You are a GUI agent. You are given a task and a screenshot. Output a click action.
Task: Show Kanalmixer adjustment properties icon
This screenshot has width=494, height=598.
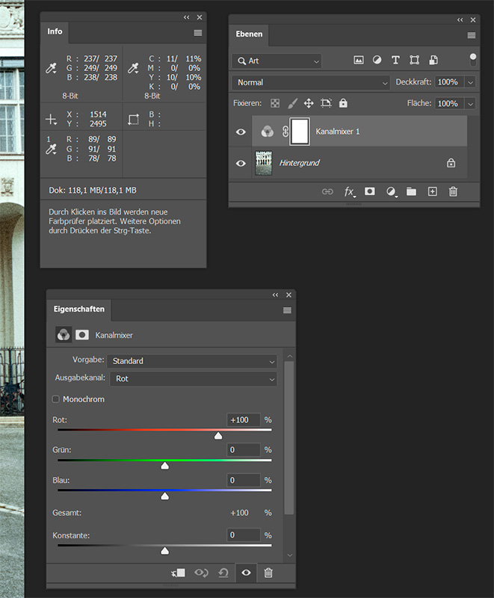click(64, 335)
